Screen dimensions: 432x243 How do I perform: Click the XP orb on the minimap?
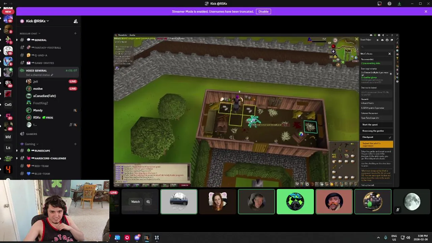[329, 43]
